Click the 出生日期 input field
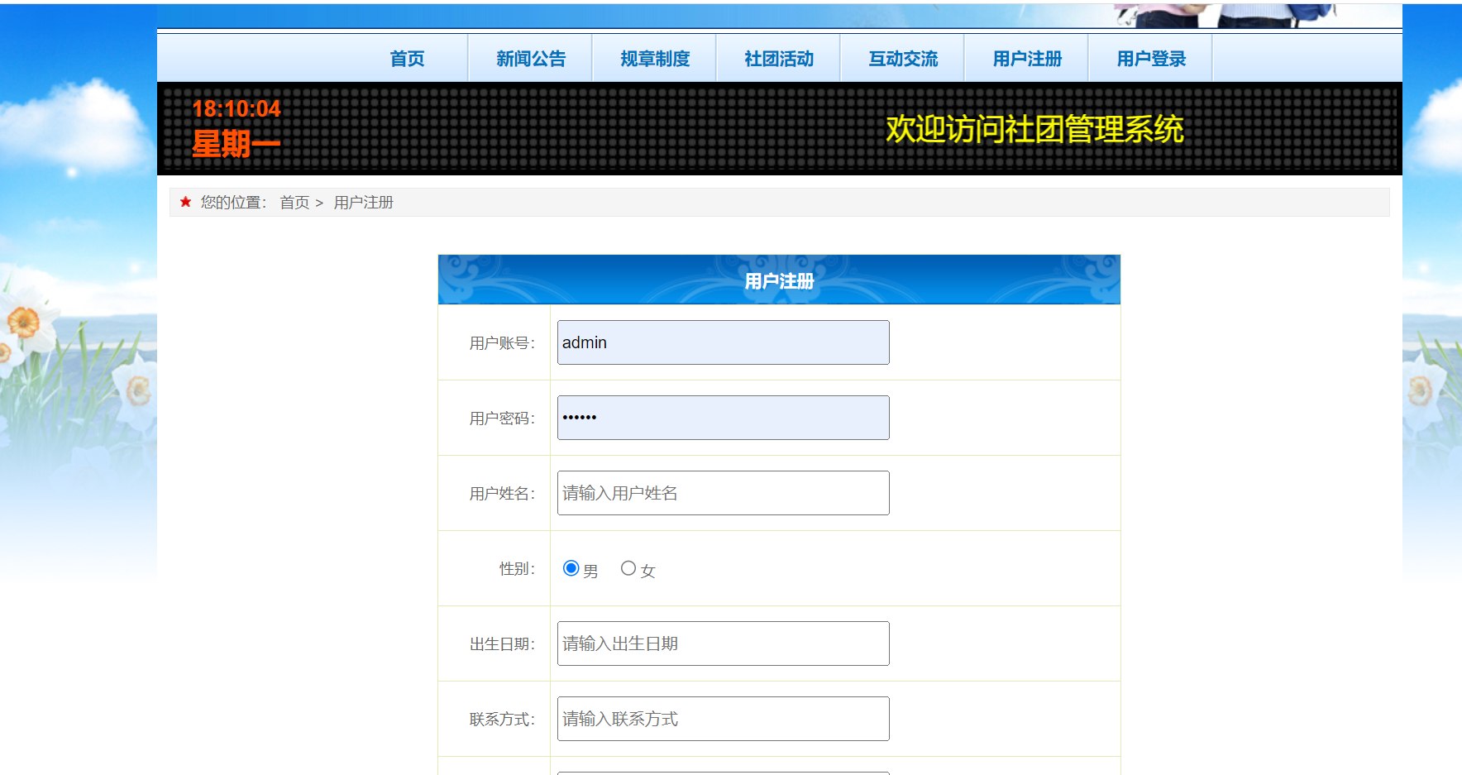1462x775 pixels. click(x=724, y=643)
